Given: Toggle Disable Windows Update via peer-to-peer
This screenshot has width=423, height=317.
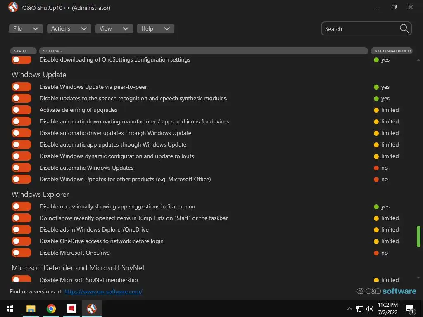Looking at the screenshot, I should [21, 87].
